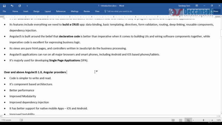
Task: Click the Redo/Repeat icon
Action: click(x=20, y=6)
